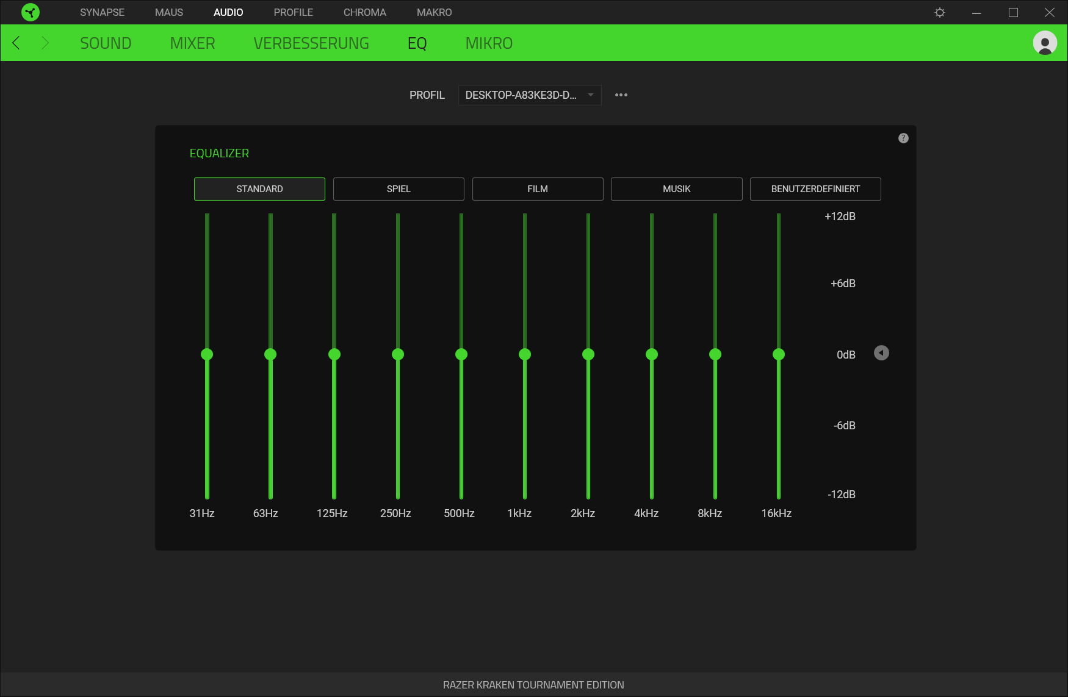Click the user account avatar
This screenshot has width=1068, height=697.
tap(1044, 43)
